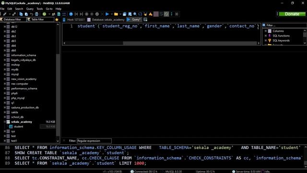Viewport: 307px width, 173px height.
Task: Open the dropdown arrow next to refresh
Action: tap(49, 14)
